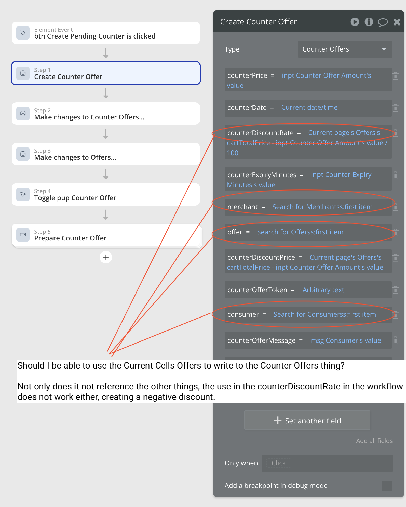406x507 pixels.
Task: Delete the offer field with trash icon
Action: [x=395, y=232]
